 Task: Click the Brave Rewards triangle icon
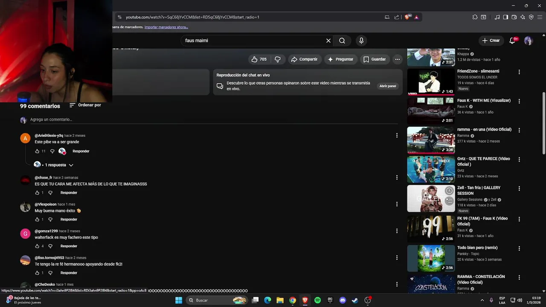pos(416,17)
